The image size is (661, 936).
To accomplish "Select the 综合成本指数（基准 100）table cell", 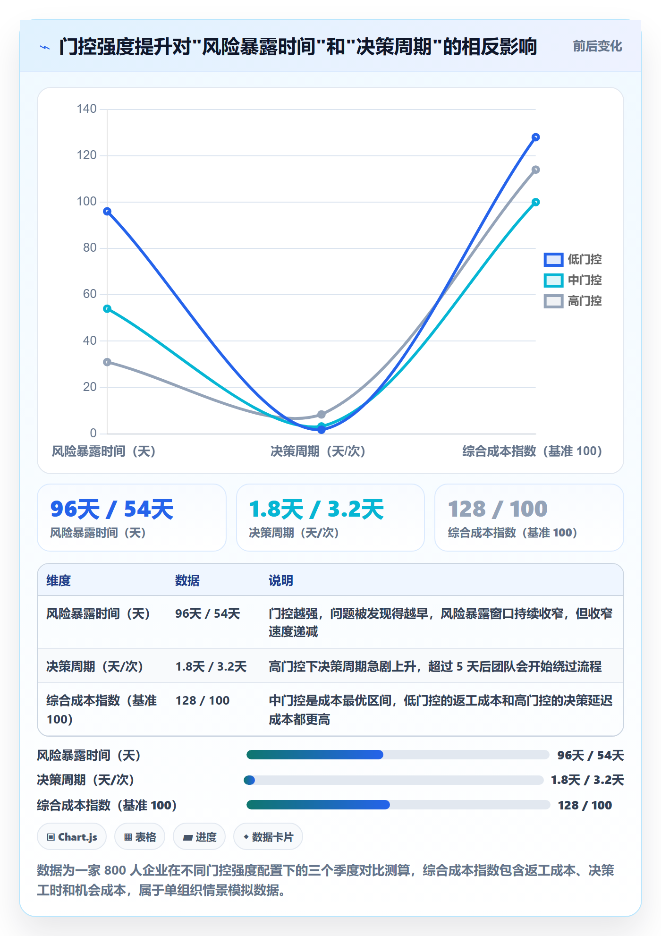I will (x=102, y=710).
